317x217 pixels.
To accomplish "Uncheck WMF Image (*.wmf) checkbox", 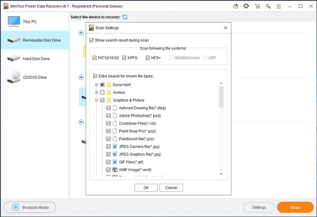I will click(x=108, y=169).
